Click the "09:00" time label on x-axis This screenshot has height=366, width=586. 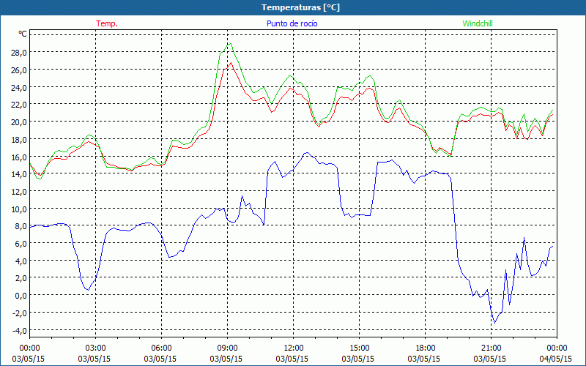coord(228,348)
